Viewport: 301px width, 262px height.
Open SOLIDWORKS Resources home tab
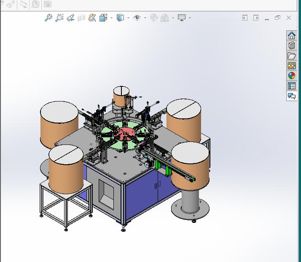click(292, 35)
